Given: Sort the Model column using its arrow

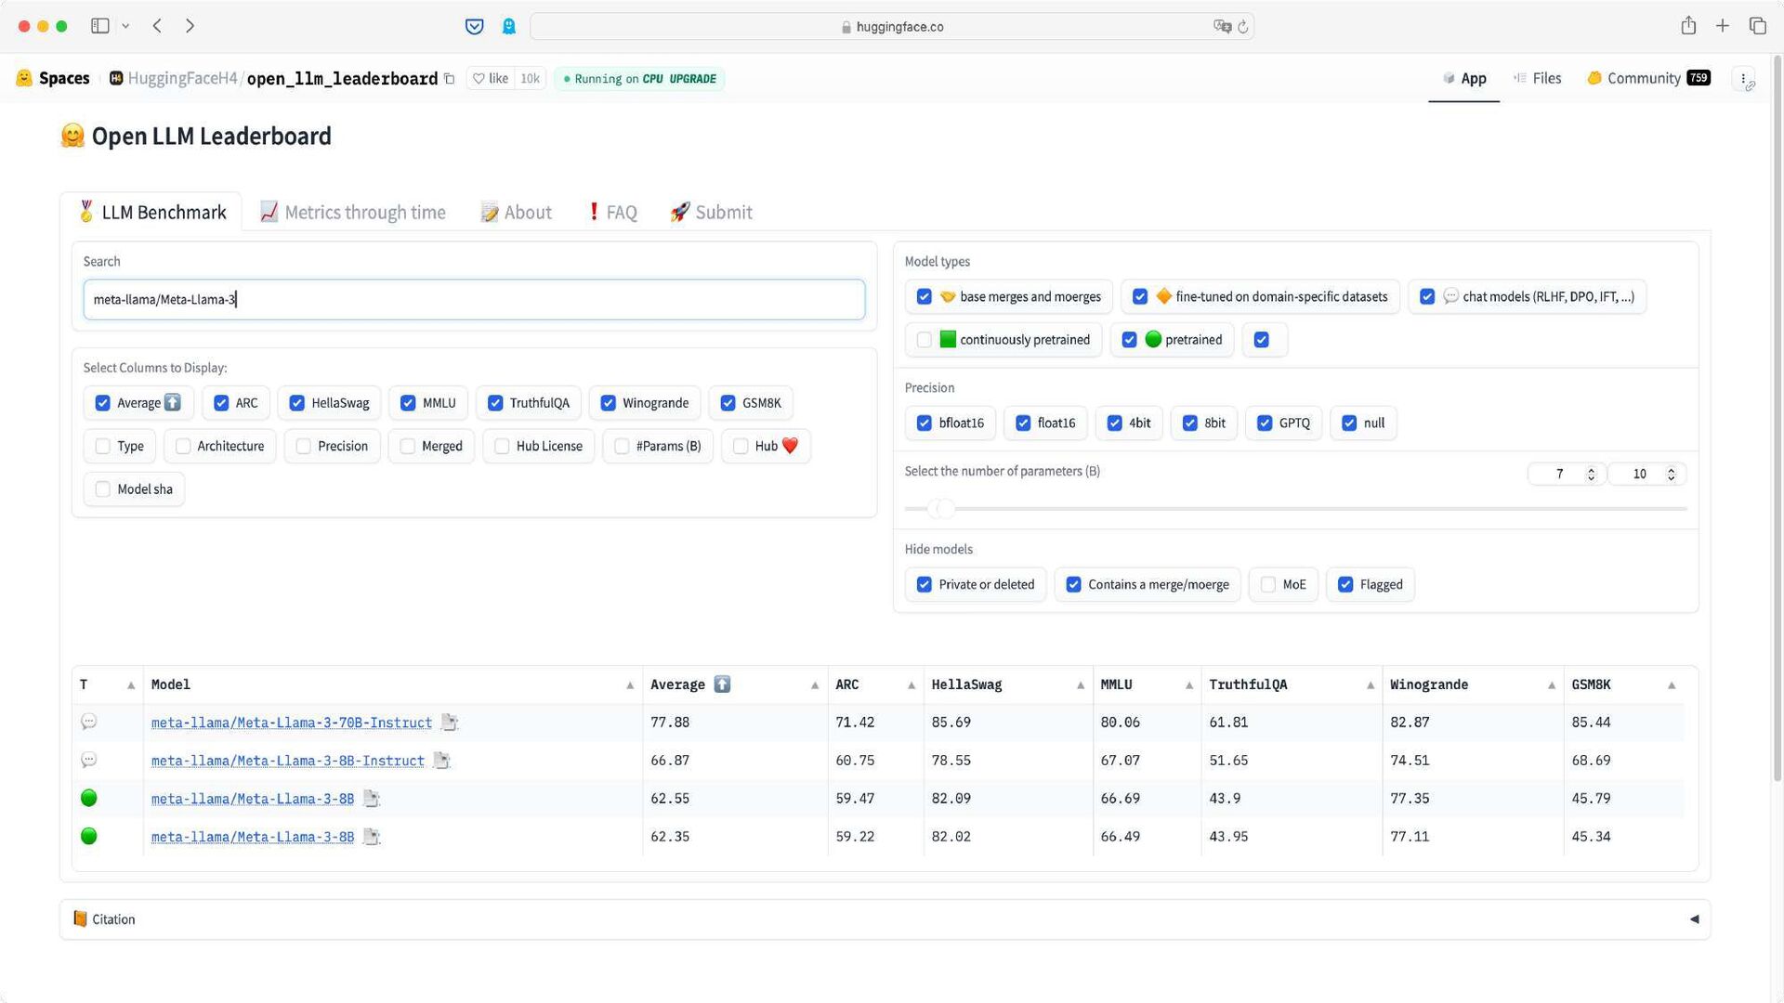Looking at the screenshot, I should [630, 685].
